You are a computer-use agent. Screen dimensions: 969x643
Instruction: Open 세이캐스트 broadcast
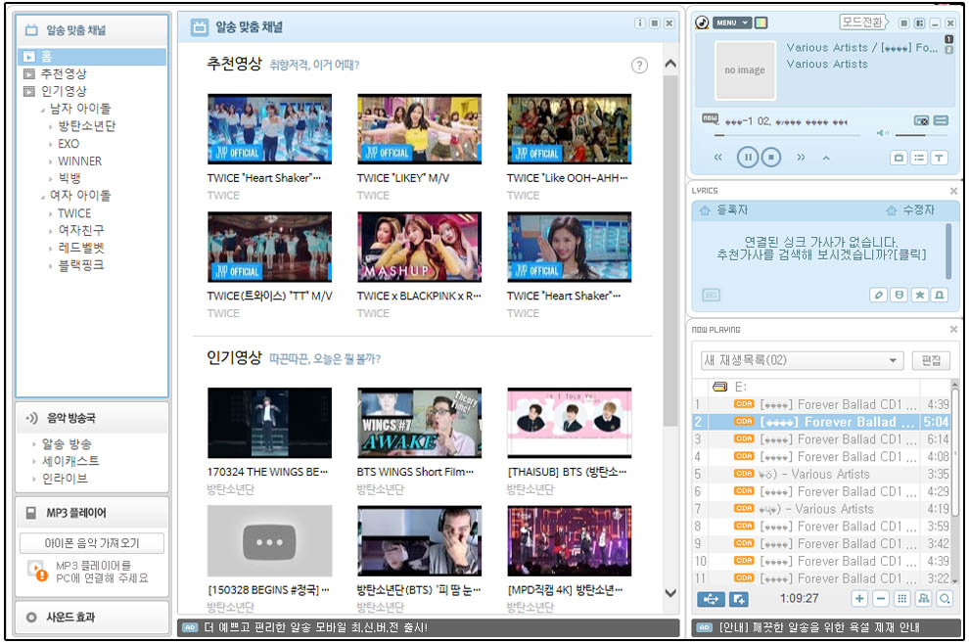point(70,461)
